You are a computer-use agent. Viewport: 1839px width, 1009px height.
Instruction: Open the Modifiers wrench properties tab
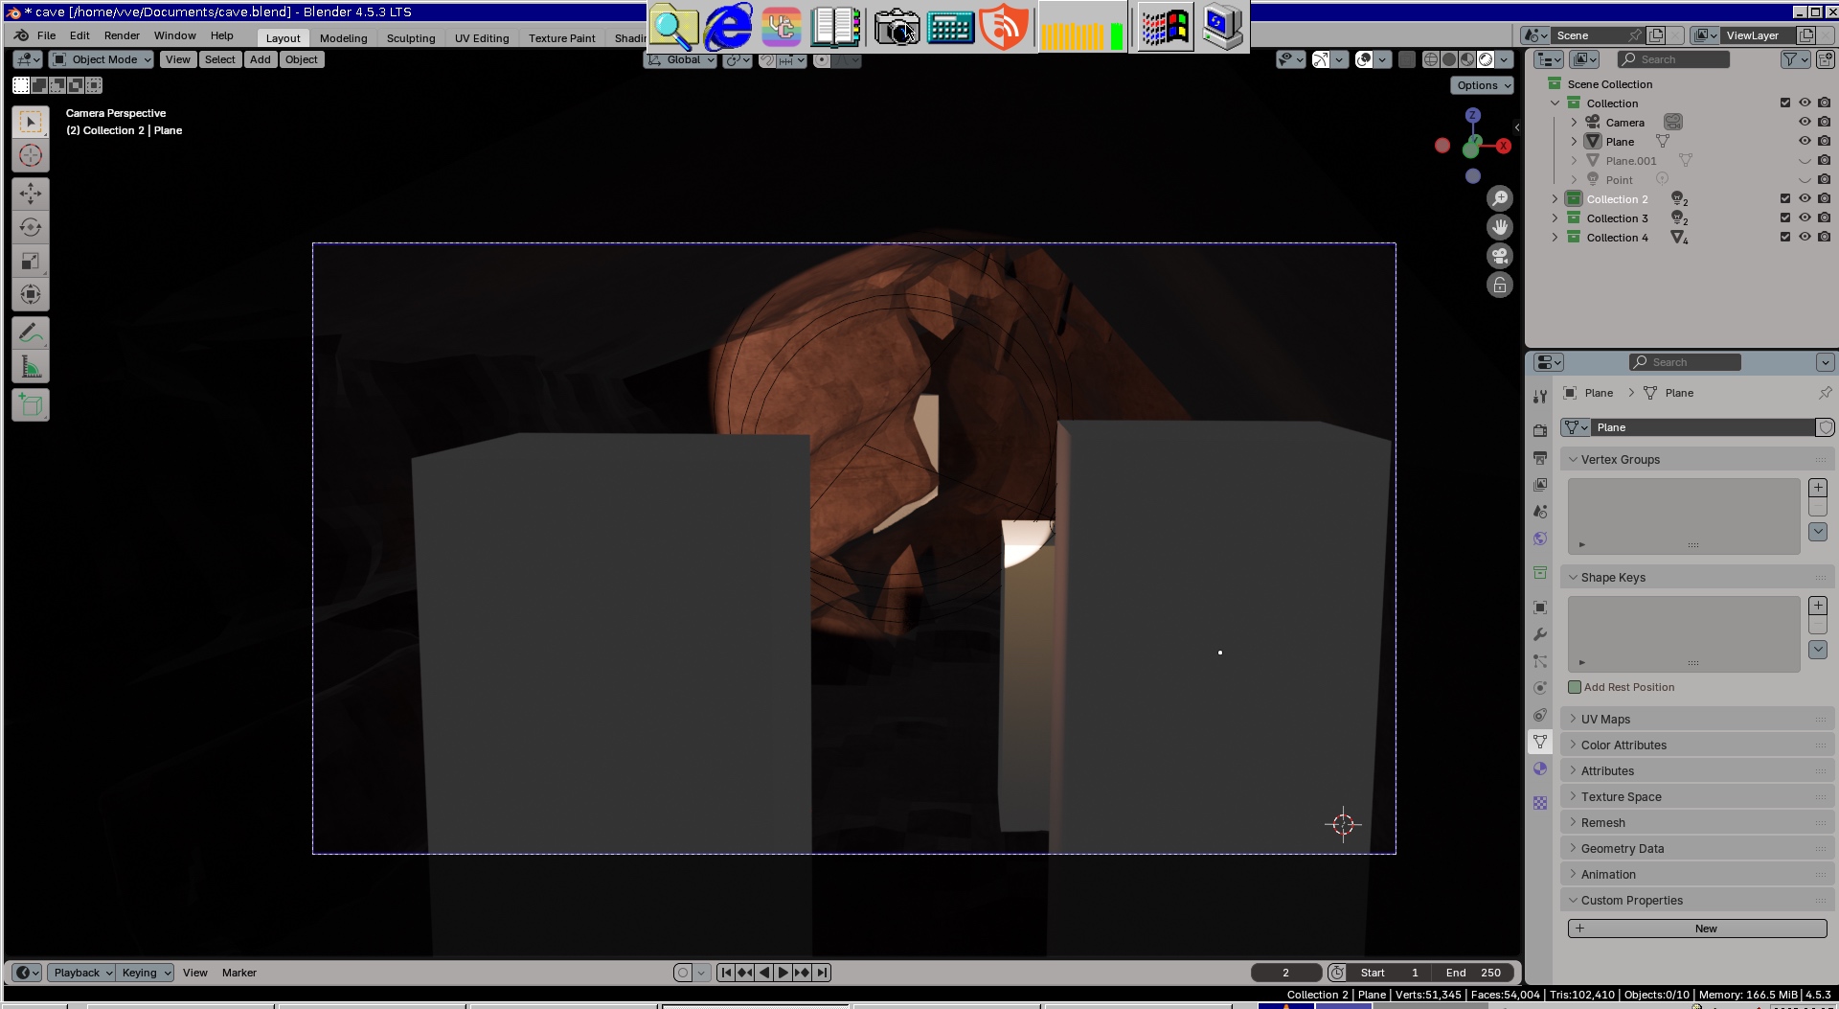coord(1540,634)
